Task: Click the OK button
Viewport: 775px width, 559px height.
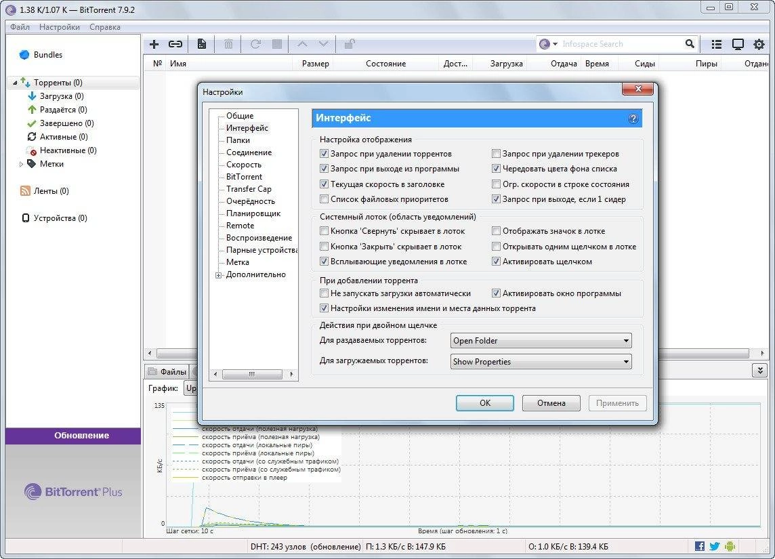Action: (485, 402)
